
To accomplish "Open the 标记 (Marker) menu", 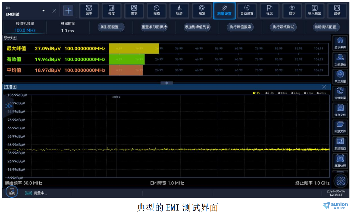I will (x=269, y=10).
